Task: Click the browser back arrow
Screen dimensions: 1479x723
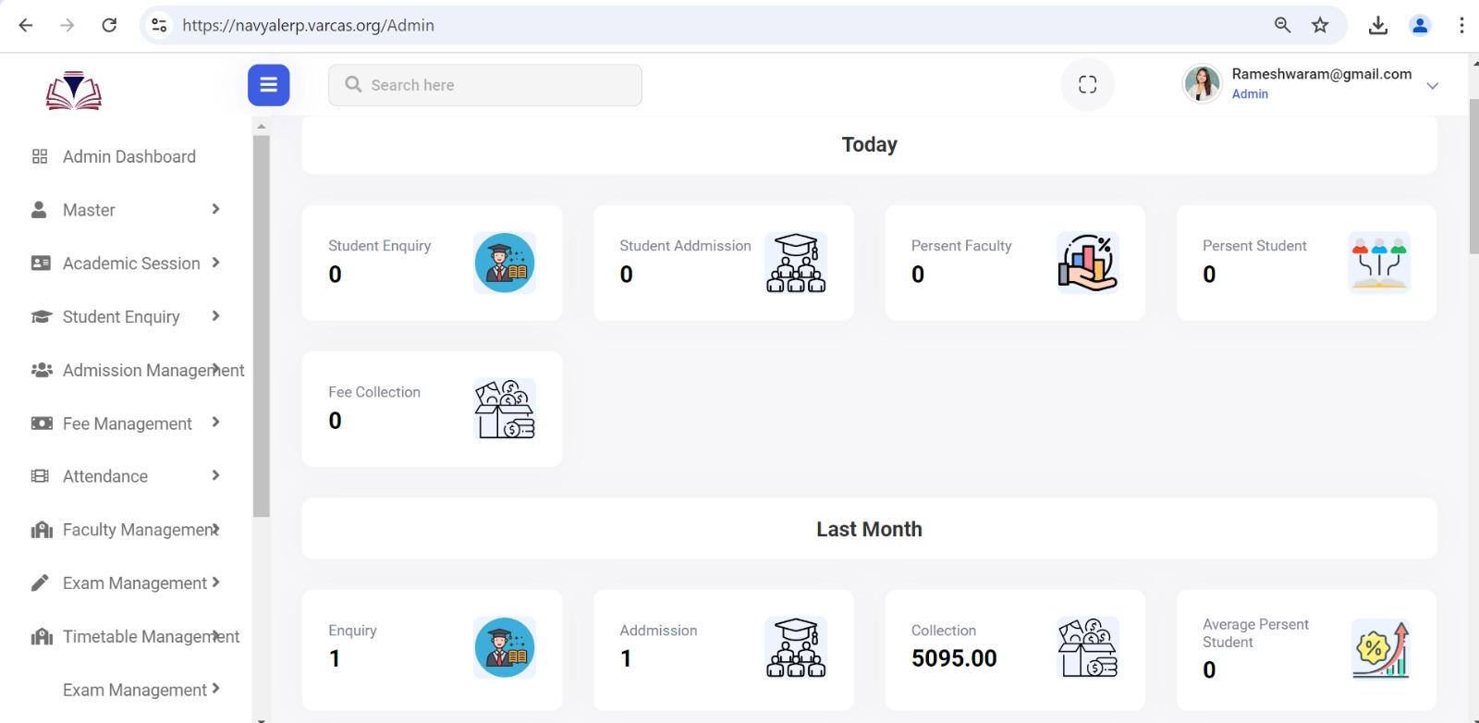Action: pyautogui.click(x=26, y=25)
